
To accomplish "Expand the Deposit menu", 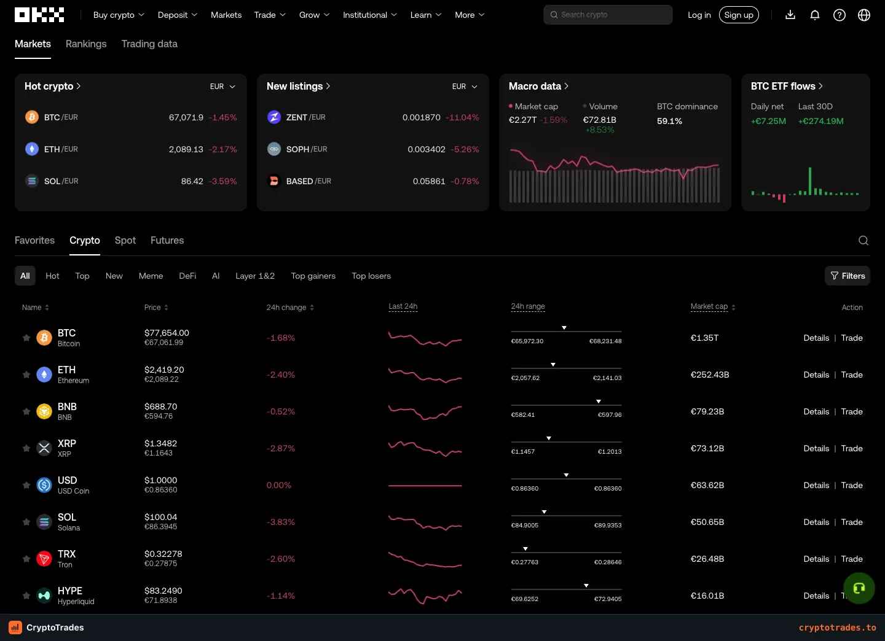I will pos(178,15).
